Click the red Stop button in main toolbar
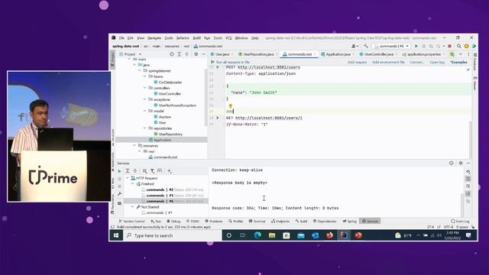 pos(449,46)
